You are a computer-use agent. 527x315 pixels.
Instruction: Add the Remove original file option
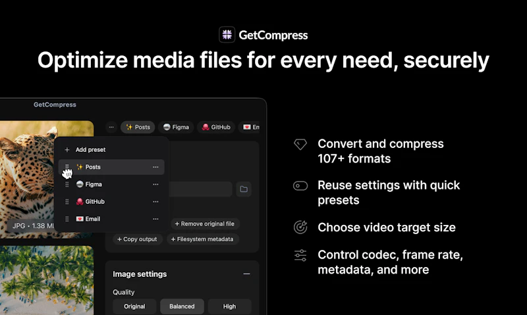204,224
